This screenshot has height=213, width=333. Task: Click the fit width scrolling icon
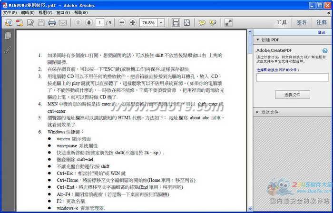click(176, 22)
